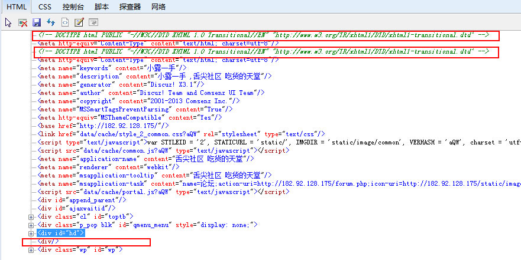Select the first DOCTYPE comment line
Viewport: 521px width, 260px height.
coord(264,35)
